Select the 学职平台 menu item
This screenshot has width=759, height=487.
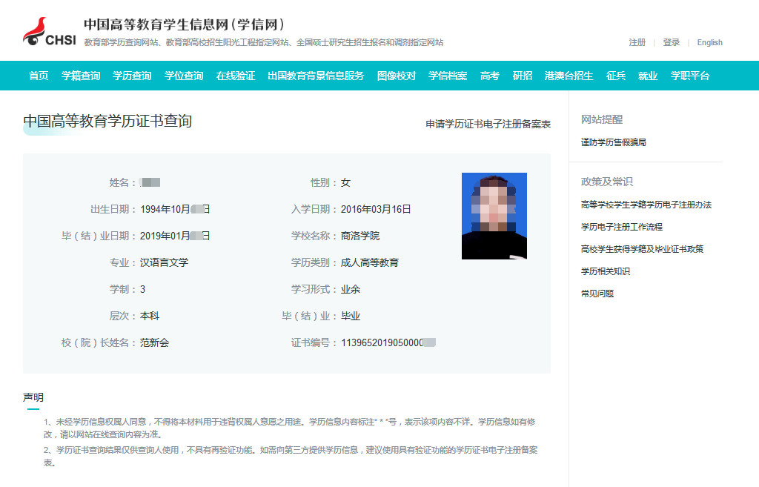click(x=690, y=76)
